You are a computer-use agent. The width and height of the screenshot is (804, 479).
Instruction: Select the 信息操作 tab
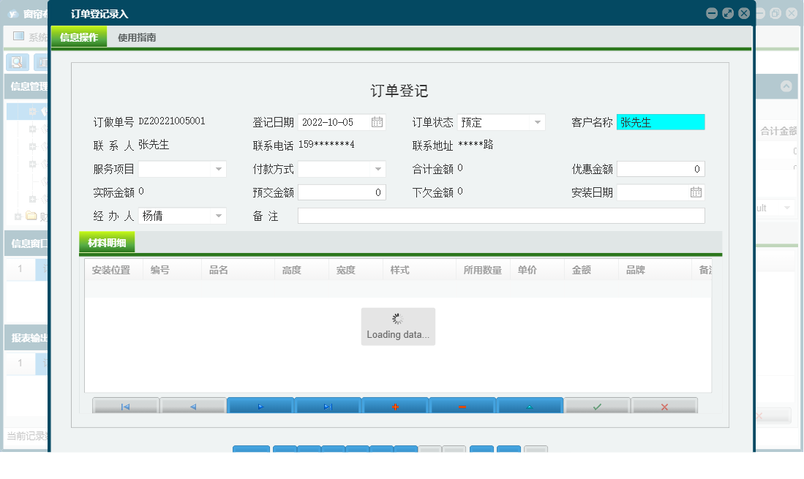(78, 36)
